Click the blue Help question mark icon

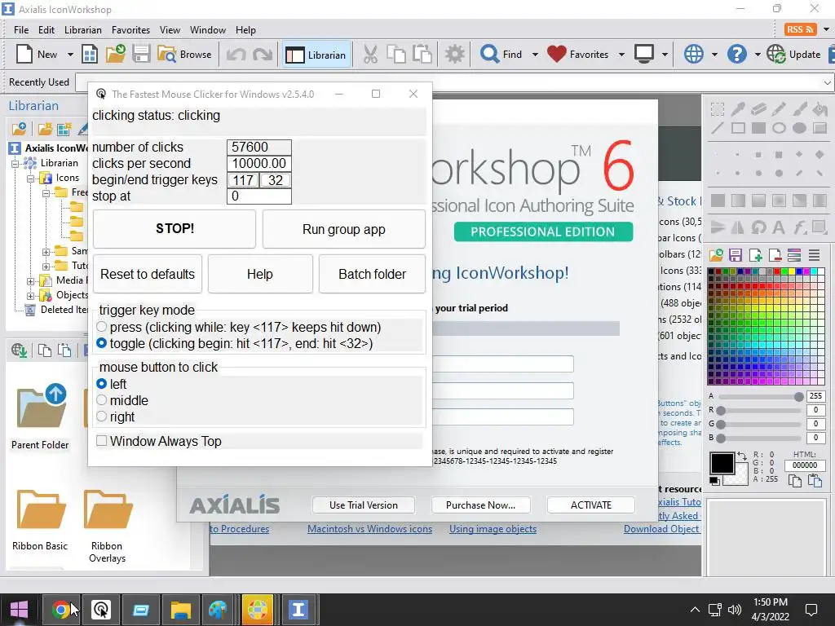tap(737, 55)
